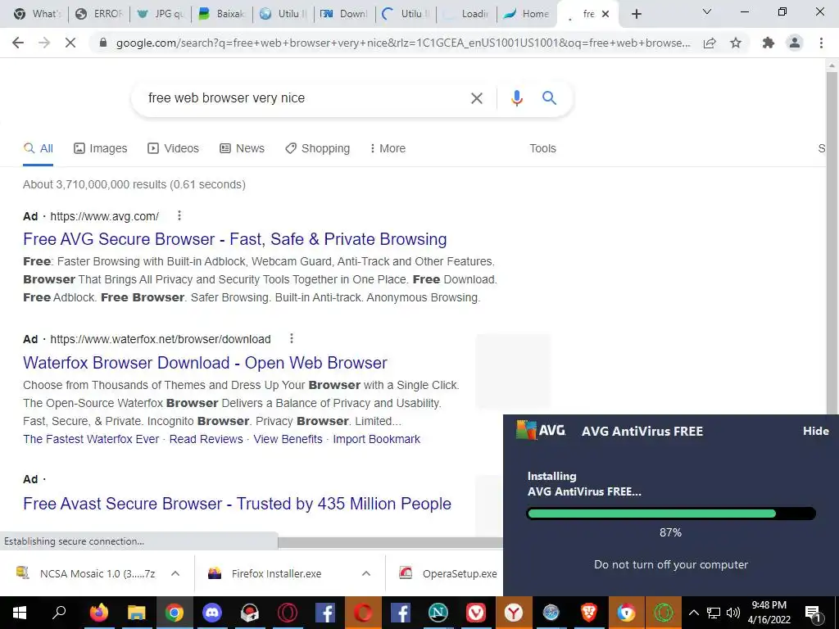Switch to the 'JPG qu' browser tab
The height and width of the screenshot is (629, 839).
(161, 14)
